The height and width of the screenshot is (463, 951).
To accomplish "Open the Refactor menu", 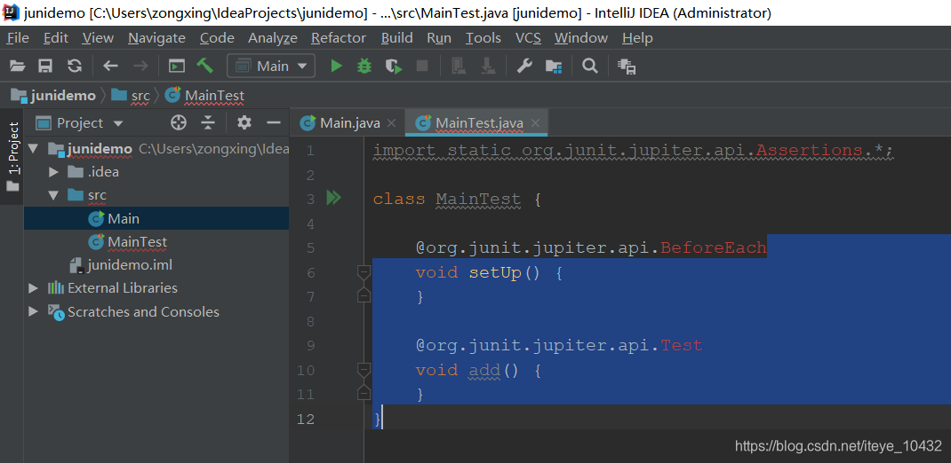I will pyautogui.click(x=339, y=38).
